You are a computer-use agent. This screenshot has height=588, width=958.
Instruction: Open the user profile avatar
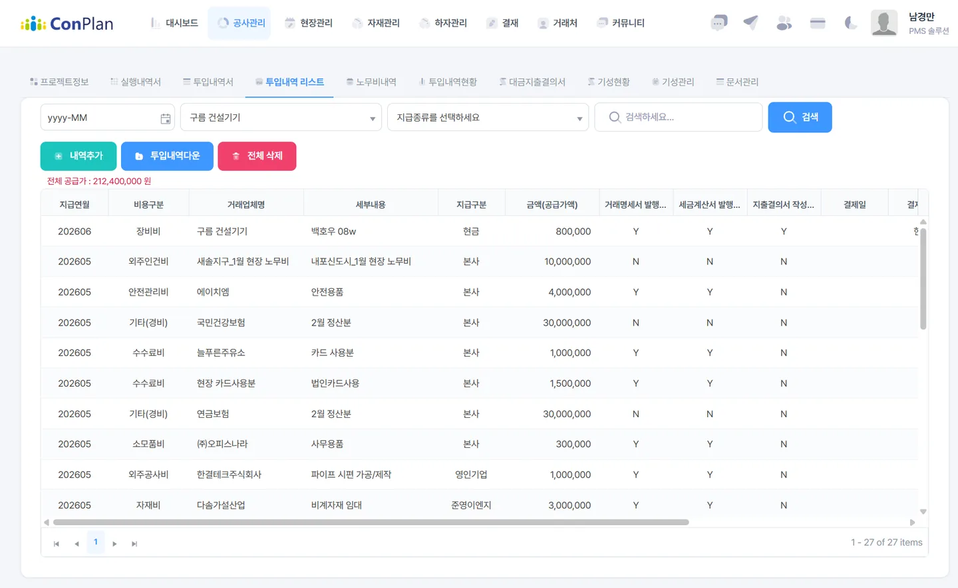(884, 23)
